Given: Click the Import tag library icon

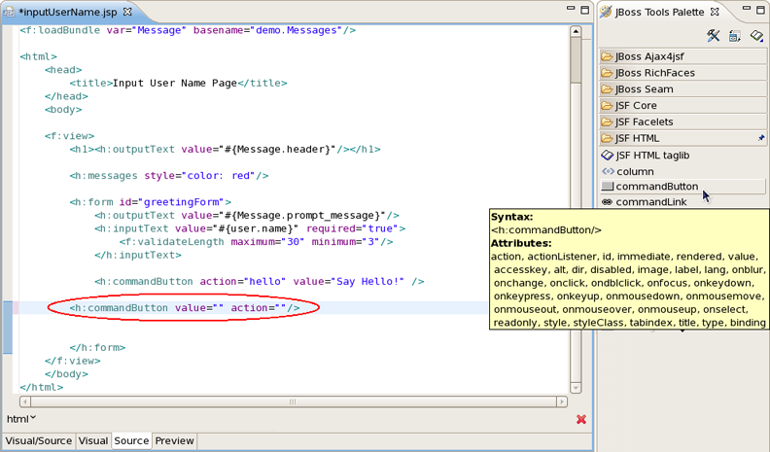Looking at the screenshot, I should (x=756, y=36).
